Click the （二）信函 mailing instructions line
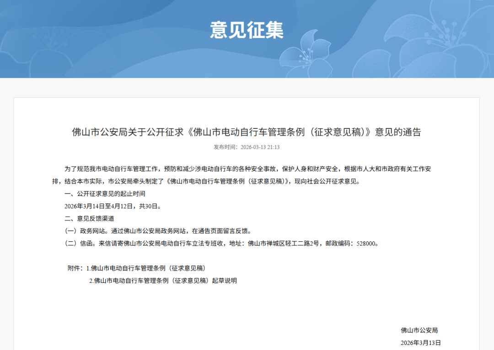This screenshot has width=494, height=350. [222, 243]
